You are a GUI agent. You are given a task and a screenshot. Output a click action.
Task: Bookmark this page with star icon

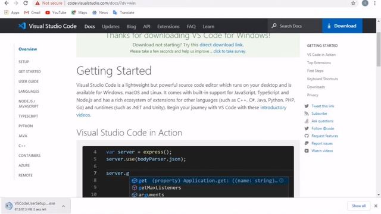pyautogui.click(x=353, y=3)
